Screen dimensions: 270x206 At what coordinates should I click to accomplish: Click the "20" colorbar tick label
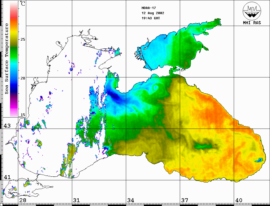pos(23,78)
